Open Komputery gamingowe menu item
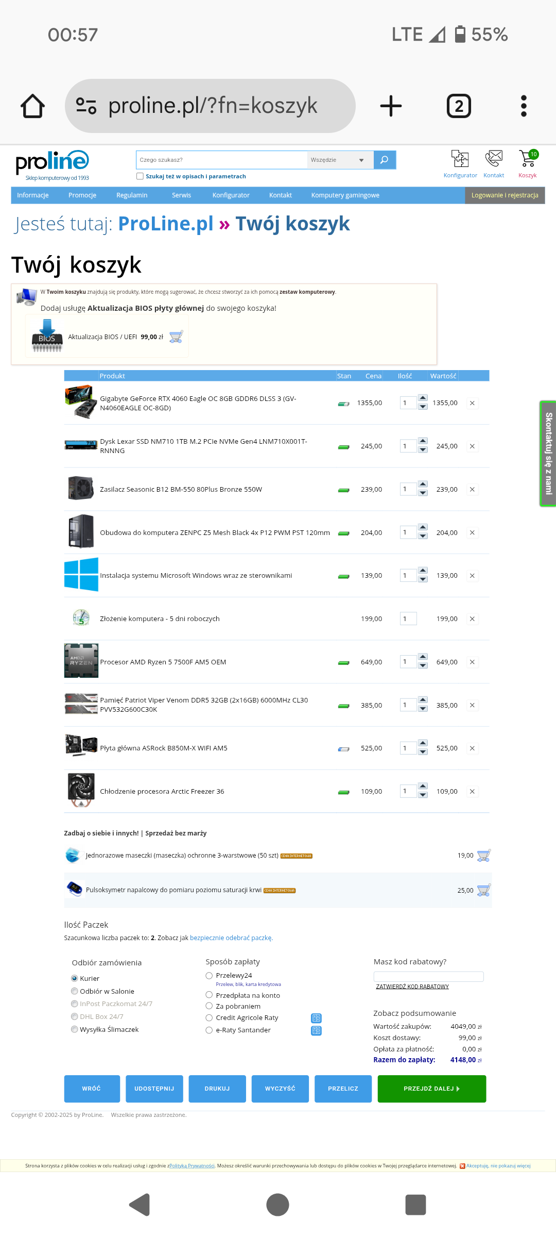The width and height of the screenshot is (556, 1237). (345, 195)
